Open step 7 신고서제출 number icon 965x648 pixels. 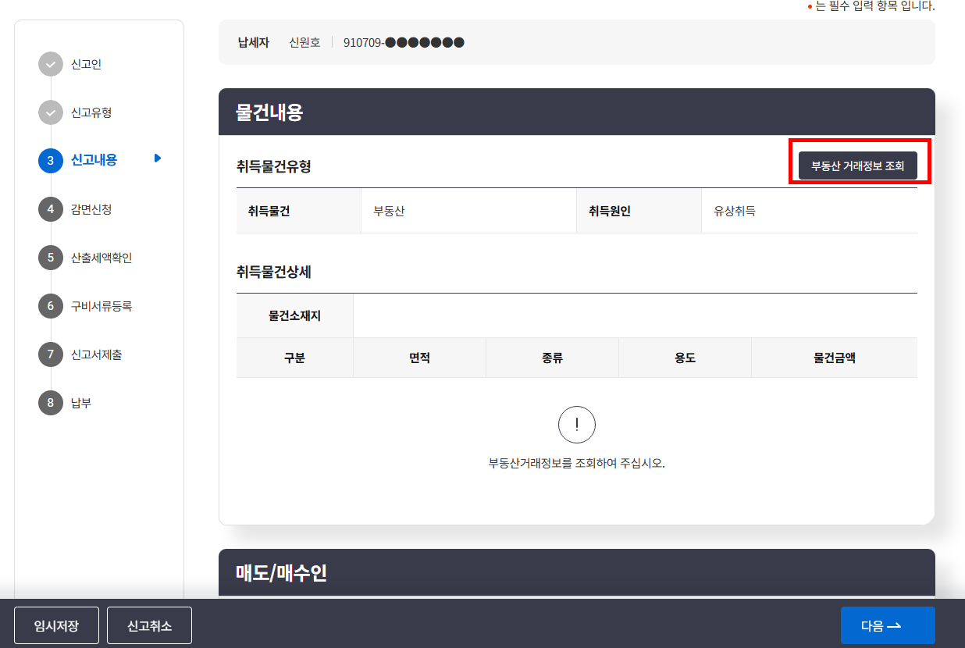coord(51,354)
